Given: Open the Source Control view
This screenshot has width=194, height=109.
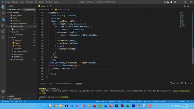Looking at the screenshot, I should (x=3, y=19).
